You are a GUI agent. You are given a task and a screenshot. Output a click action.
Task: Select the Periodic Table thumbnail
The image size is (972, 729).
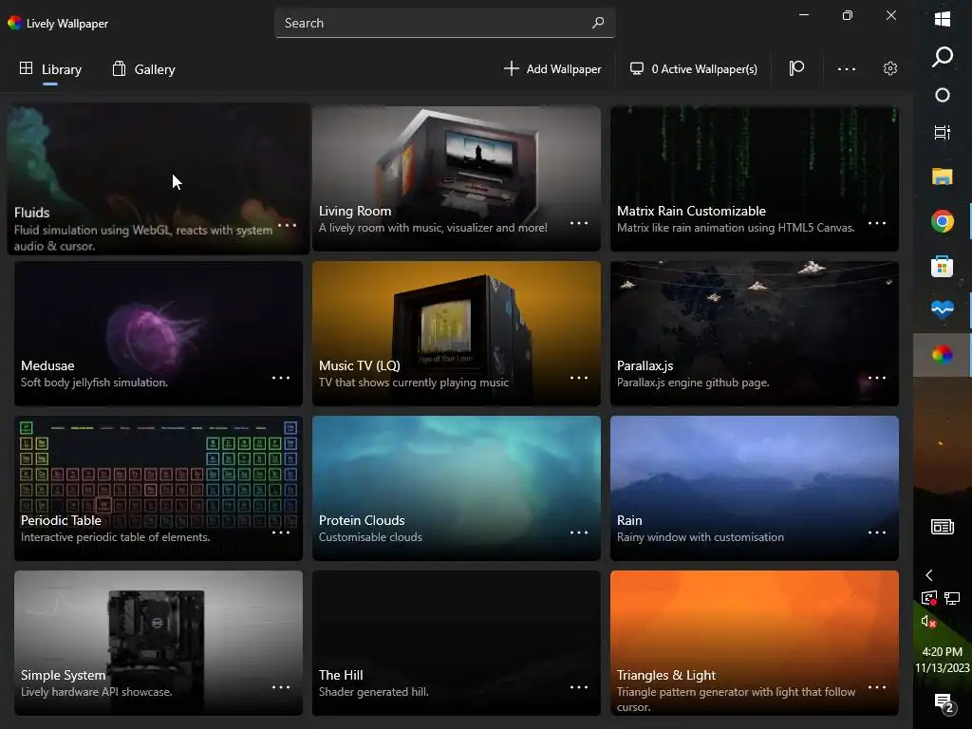click(159, 488)
